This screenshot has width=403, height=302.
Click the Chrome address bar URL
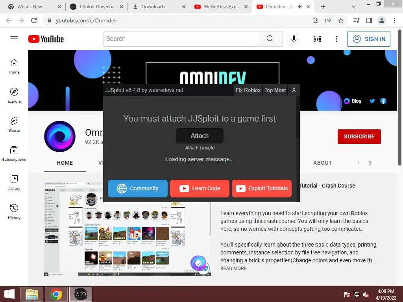click(87, 20)
